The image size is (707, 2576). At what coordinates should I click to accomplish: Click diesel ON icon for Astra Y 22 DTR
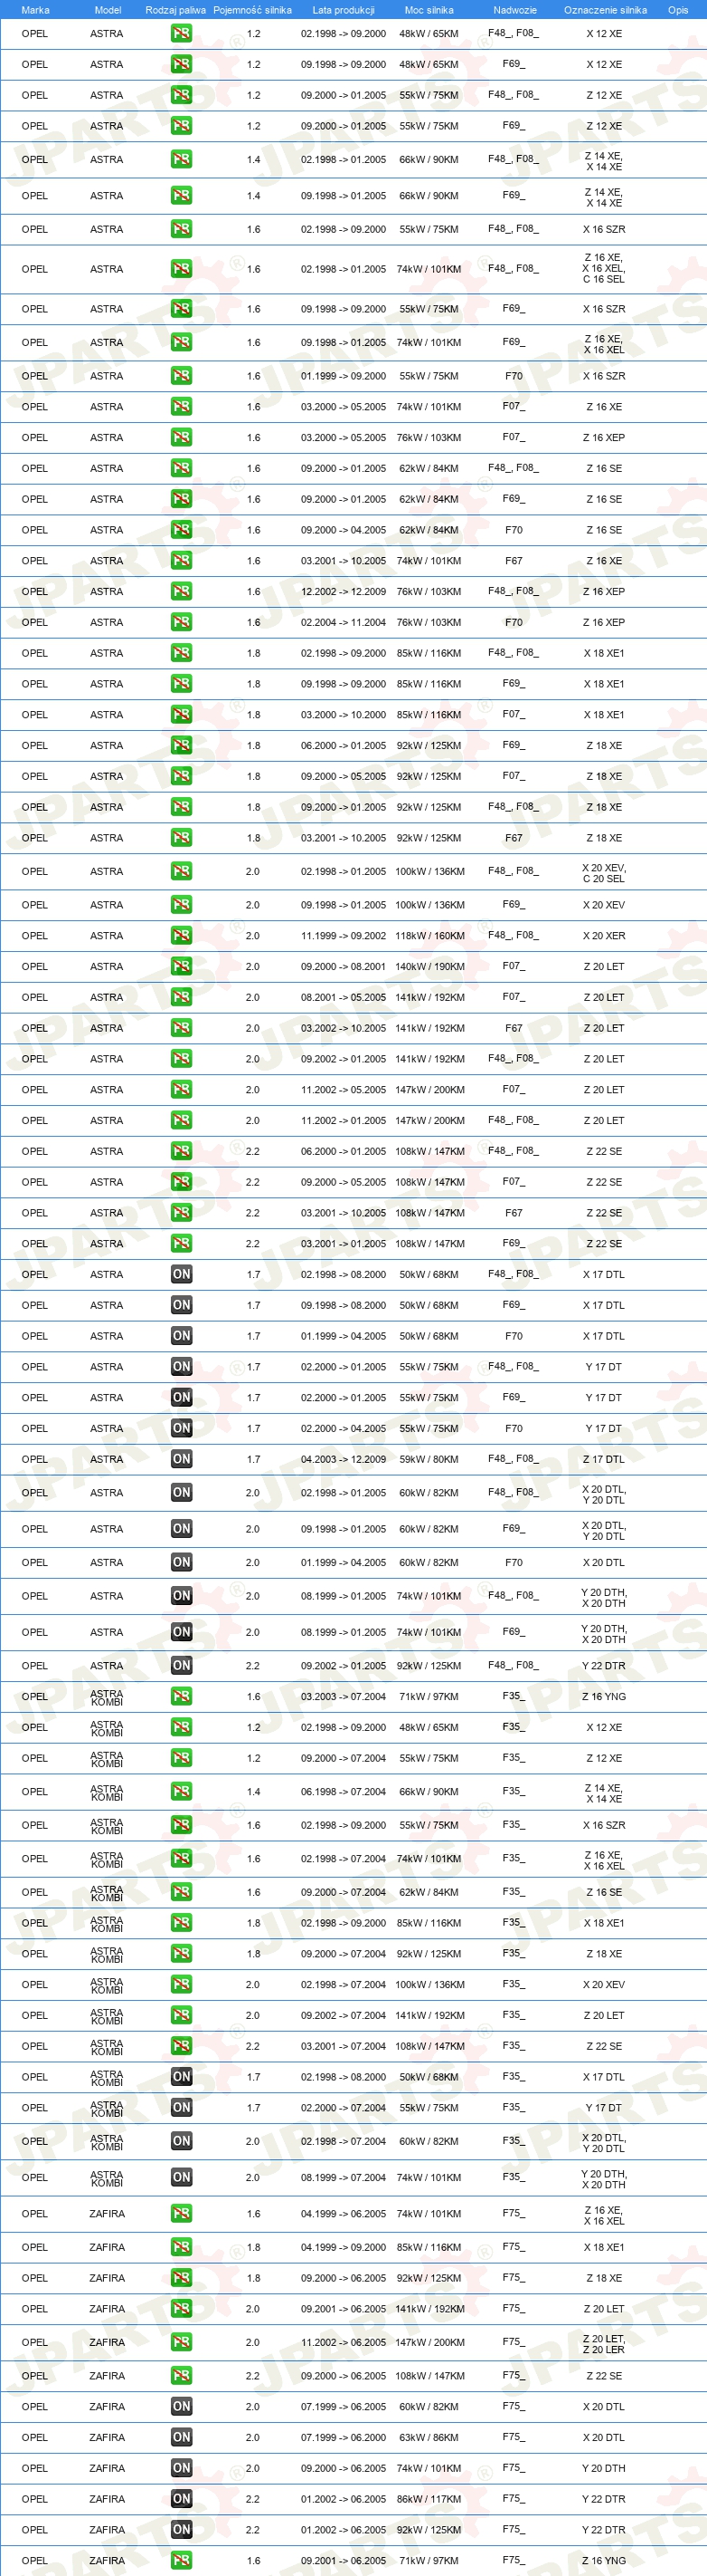[x=181, y=1665]
